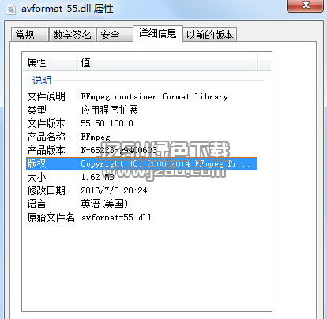This screenshot has width=327, height=319.
Task: Select the 产品名称 FFmpeg row
Action: [141, 137]
